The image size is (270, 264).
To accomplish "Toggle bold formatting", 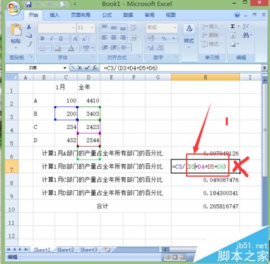I will coord(43,38).
